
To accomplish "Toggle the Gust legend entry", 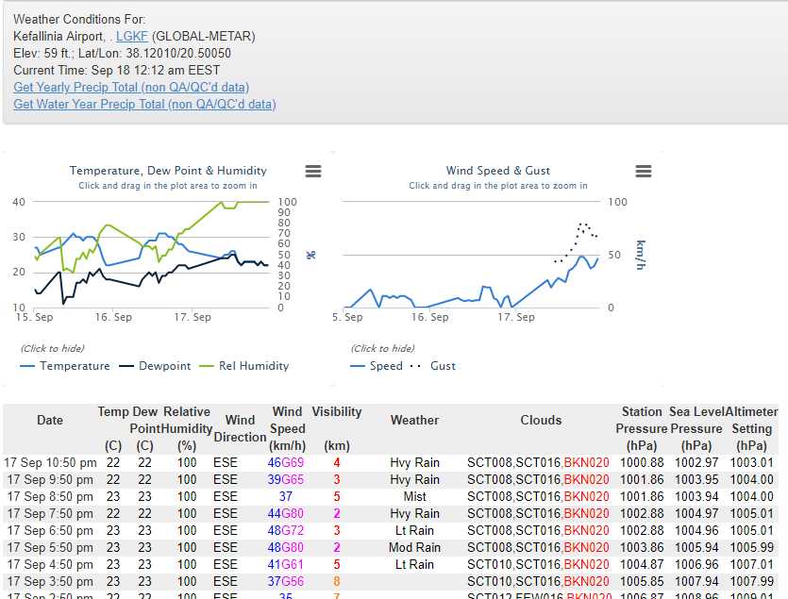I will coord(433,366).
